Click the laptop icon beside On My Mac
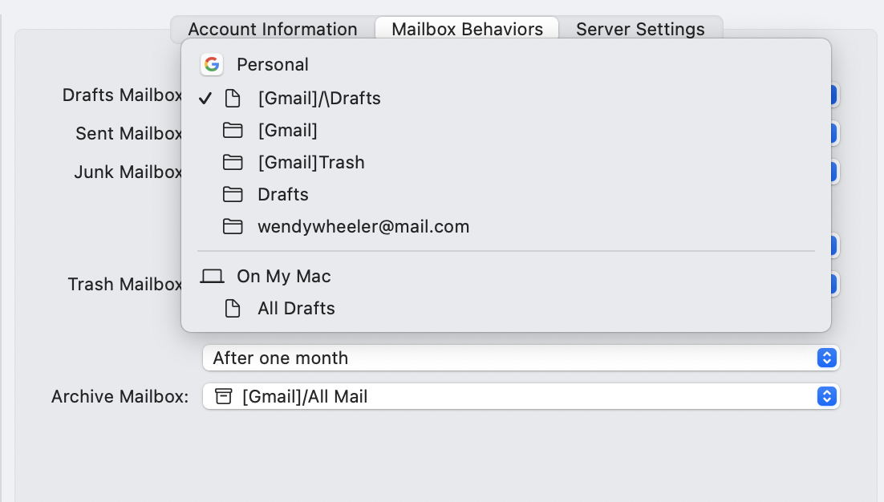884x502 pixels. [212, 276]
